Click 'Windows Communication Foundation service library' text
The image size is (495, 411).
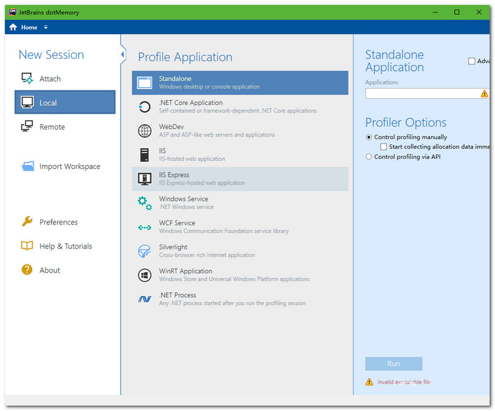(224, 231)
